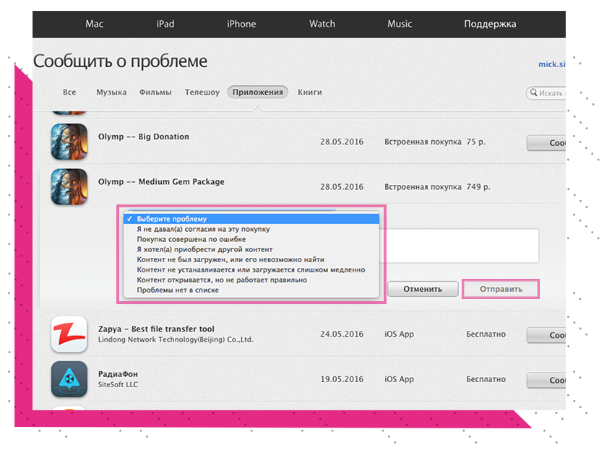Image resolution: width=612 pixels, height=450 pixels.
Task: Click the Zapya app icon
Action: point(69,334)
